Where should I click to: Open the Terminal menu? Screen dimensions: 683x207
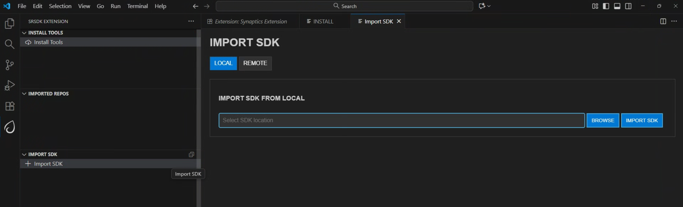tap(137, 6)
